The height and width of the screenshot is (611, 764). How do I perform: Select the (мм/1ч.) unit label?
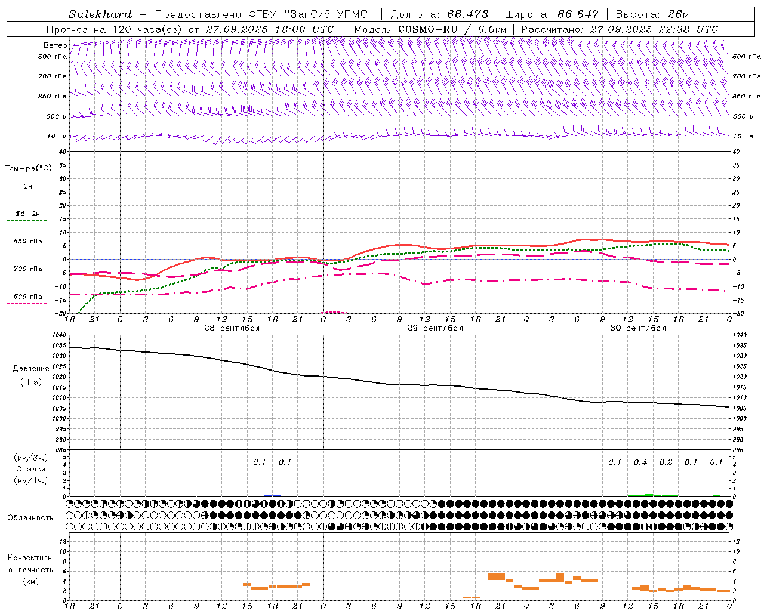coord(31,480)
